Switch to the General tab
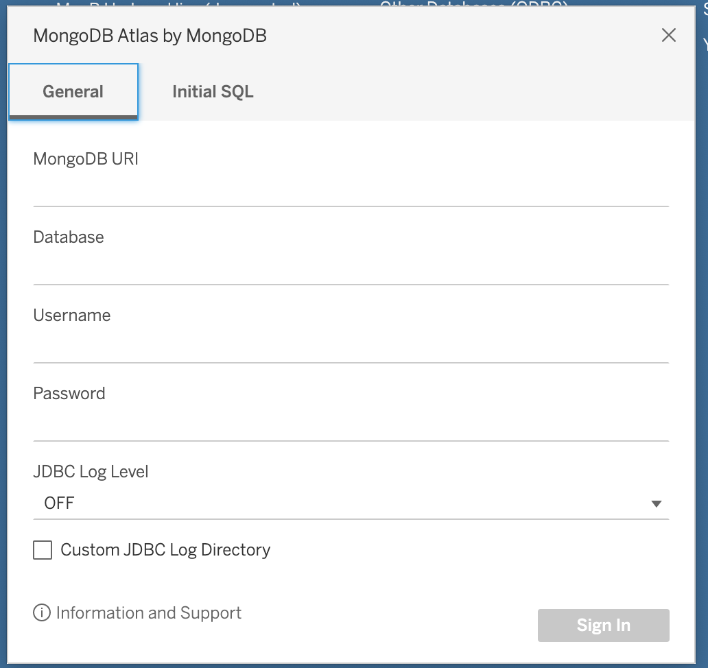Viewport: 708px width, 668px height. (x=73, y=92)
